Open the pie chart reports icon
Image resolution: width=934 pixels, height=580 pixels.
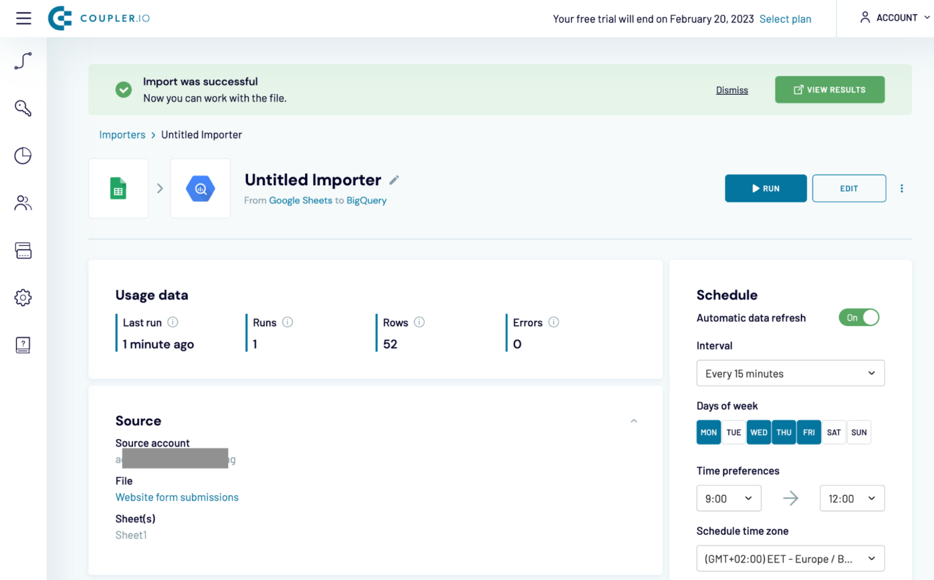(x=22, y=155)
